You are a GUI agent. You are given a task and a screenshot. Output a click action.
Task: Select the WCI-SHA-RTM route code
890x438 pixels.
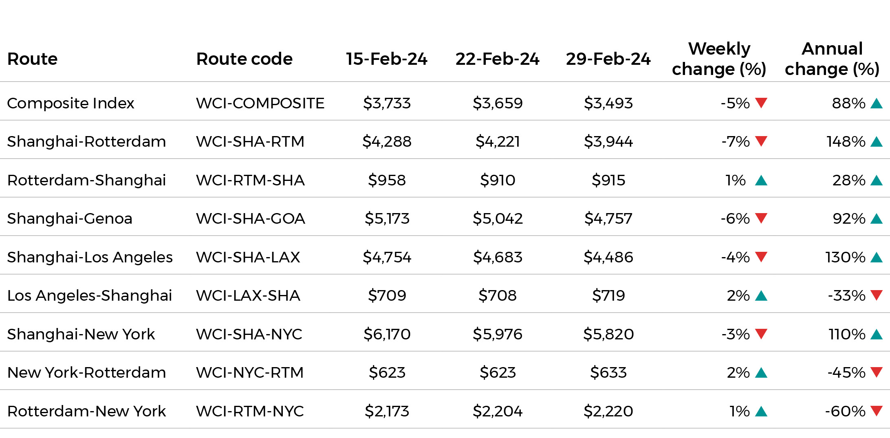point(250,142)
